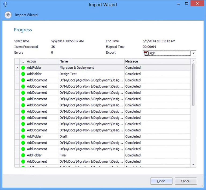Click green status dot for Migration & Deployment row
Screen dimensions: 206x190
[x=23, y=68]
